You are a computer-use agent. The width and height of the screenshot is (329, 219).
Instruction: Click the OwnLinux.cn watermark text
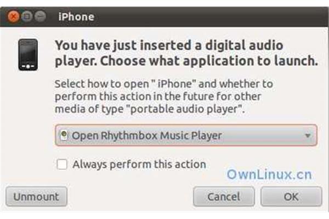pos(269,175)
